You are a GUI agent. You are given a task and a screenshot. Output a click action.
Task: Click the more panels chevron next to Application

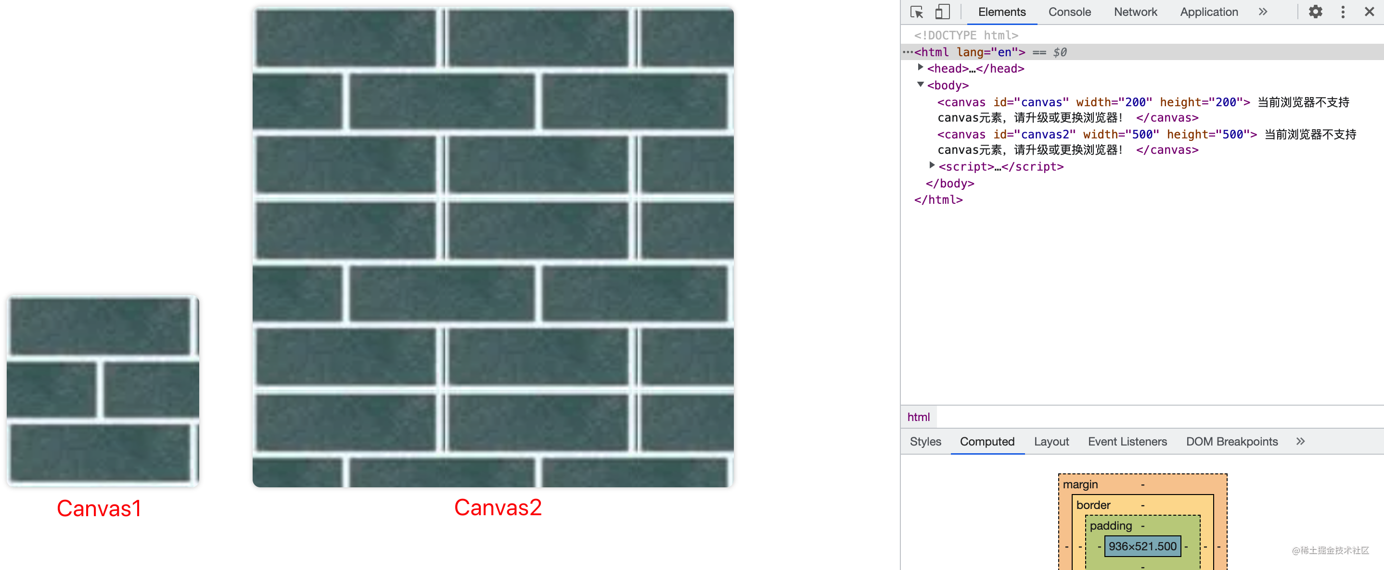1263,11
